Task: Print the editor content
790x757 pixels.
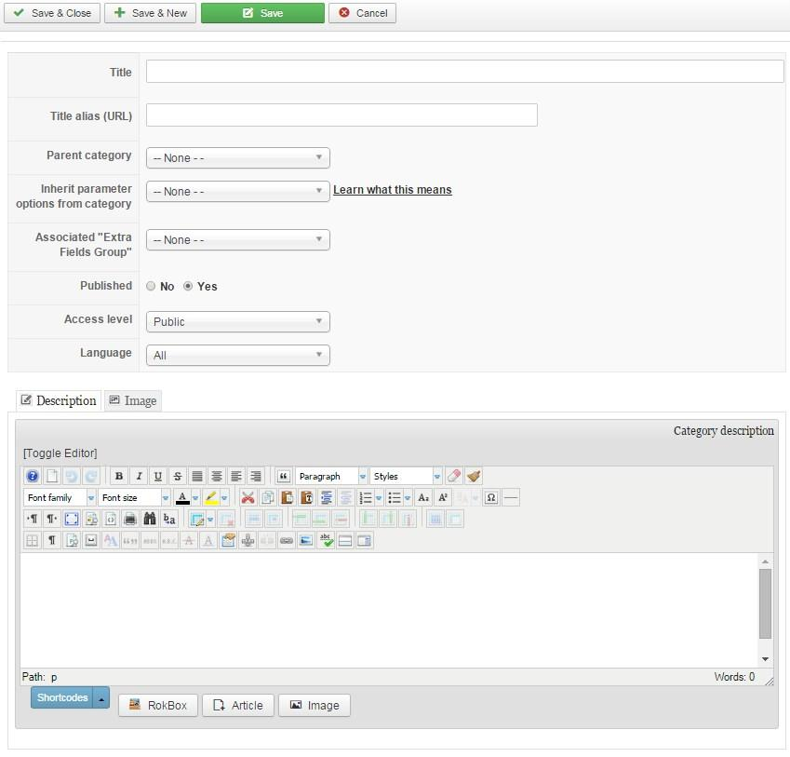Action: (x=130, y=520)
